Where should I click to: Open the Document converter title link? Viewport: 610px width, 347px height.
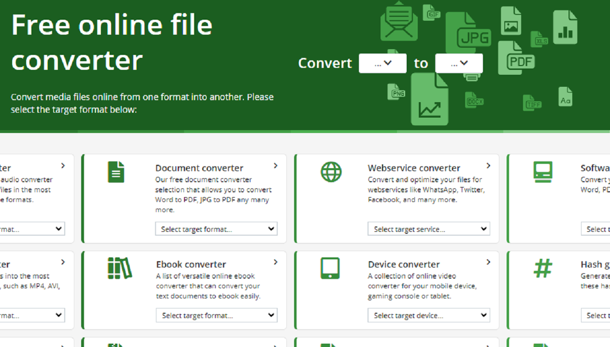tap(199, 168)
